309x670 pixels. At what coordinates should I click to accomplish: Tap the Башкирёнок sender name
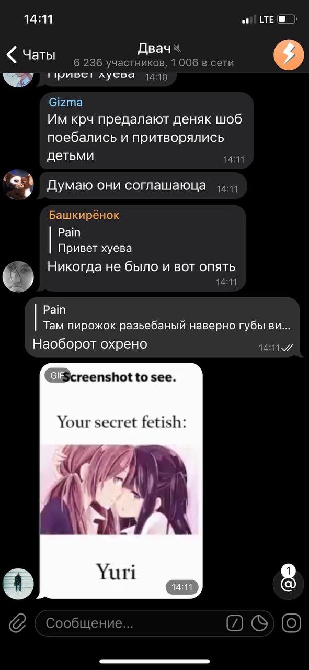[84, 215]
